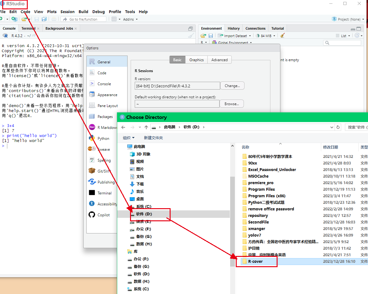Click the load workspace icon in Environment

[203, 36]
